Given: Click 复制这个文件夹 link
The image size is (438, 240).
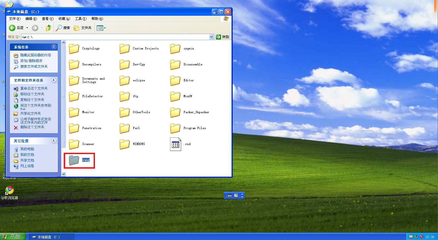Looking at the screenshot, I should pyautogui.click(x=32, y=100).
